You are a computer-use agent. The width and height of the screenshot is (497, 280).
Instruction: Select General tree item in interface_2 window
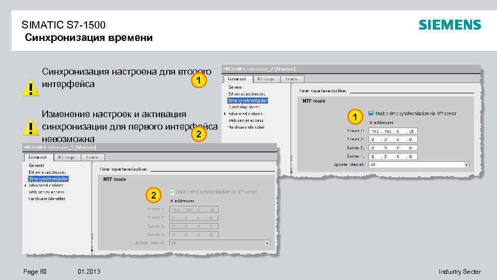235,87
